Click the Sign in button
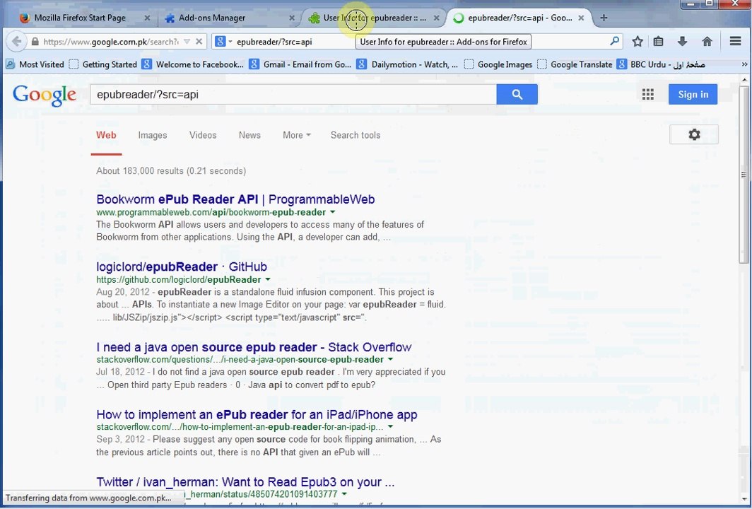This screenshot has width=752, height=509. pyautogui.click(x=693, y=94)
